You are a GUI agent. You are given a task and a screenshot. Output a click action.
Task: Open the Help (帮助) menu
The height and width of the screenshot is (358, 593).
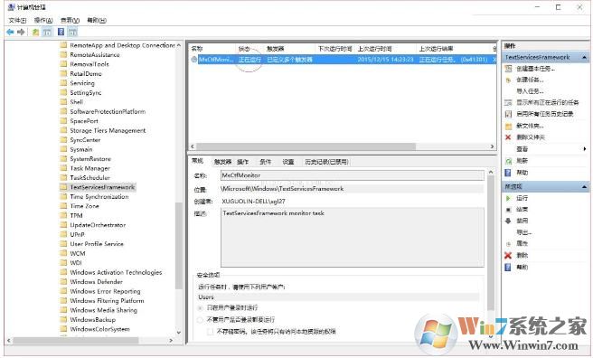tap(97, 20)
